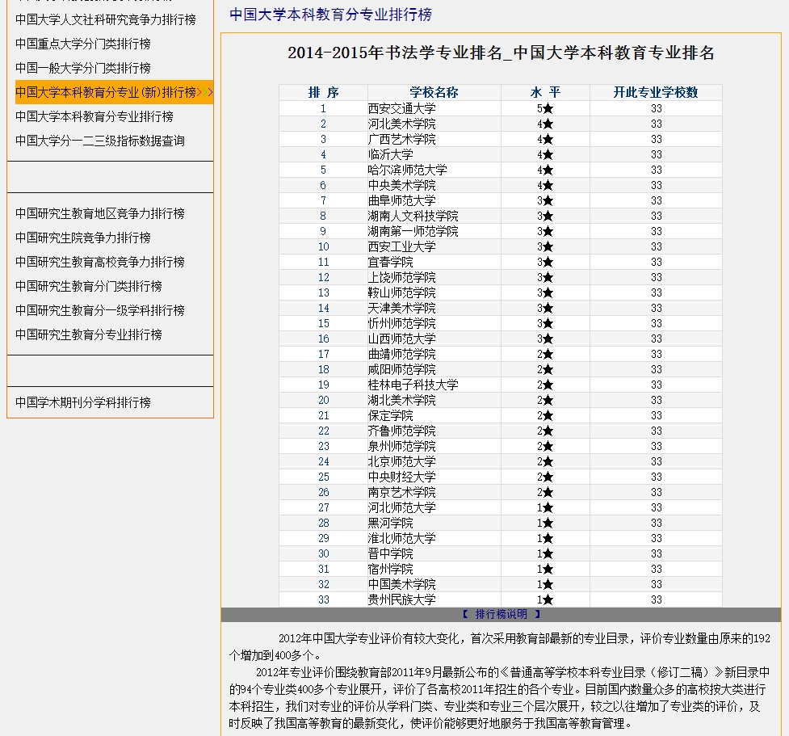
Task: Click the 学校名称 column header
Action: pyautogui.click(x=434, y=92)
